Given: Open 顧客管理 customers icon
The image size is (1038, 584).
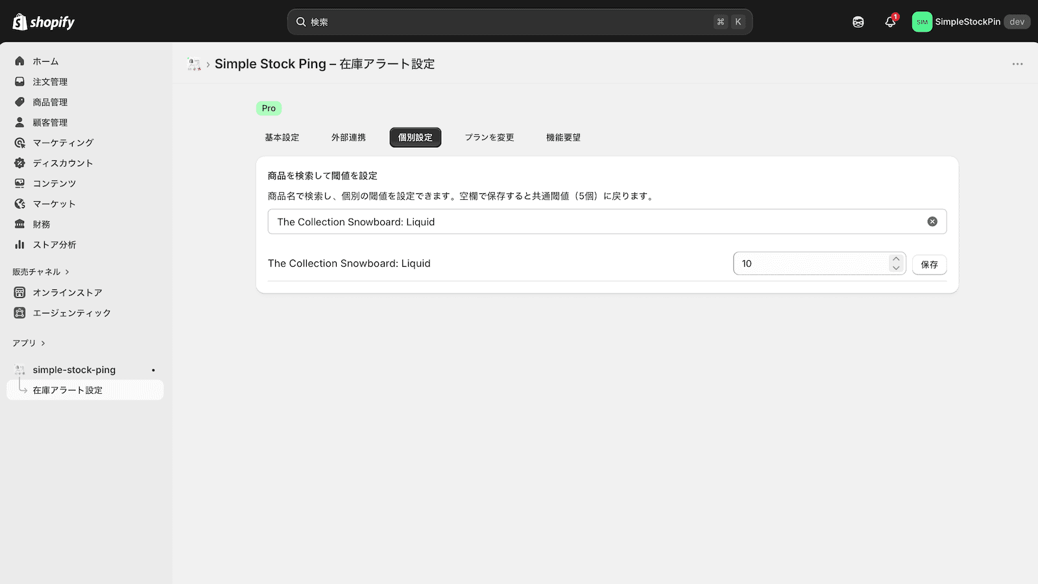Looking at the screenshot, I should 19,122.
